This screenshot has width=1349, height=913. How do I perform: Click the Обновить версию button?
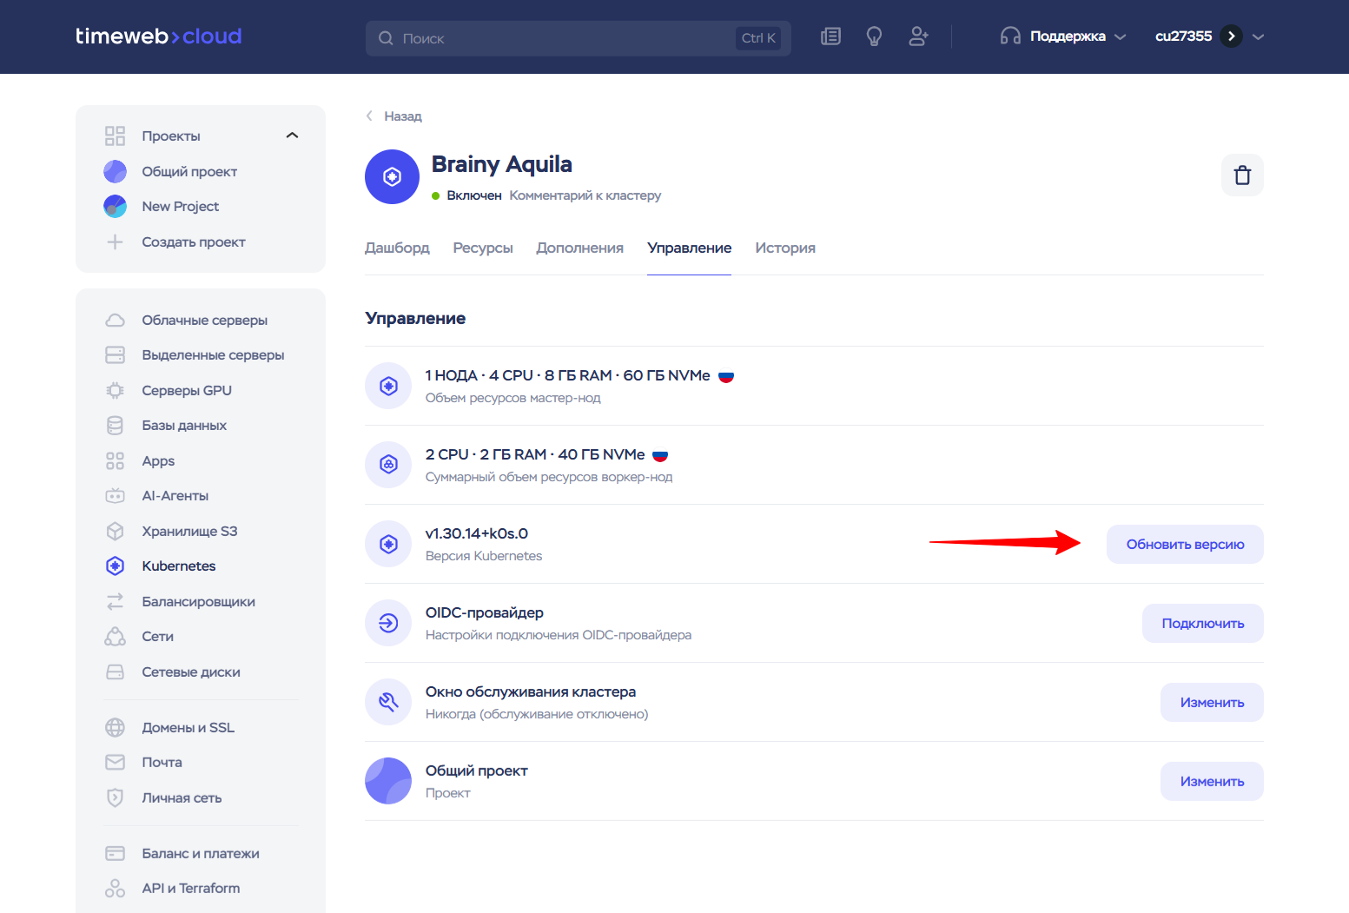(x=1185, y=545)
